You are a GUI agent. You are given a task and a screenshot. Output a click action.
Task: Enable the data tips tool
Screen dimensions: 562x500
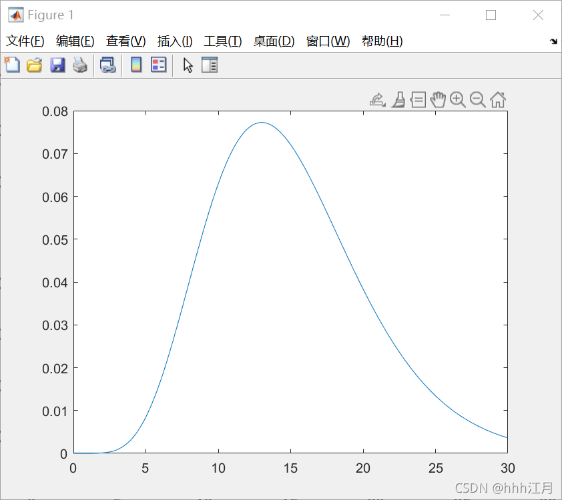418,99
